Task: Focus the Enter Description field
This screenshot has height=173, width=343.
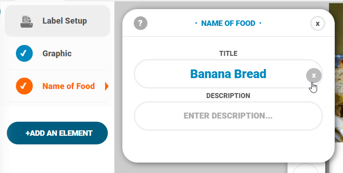Action: click(x=228, y=116)
